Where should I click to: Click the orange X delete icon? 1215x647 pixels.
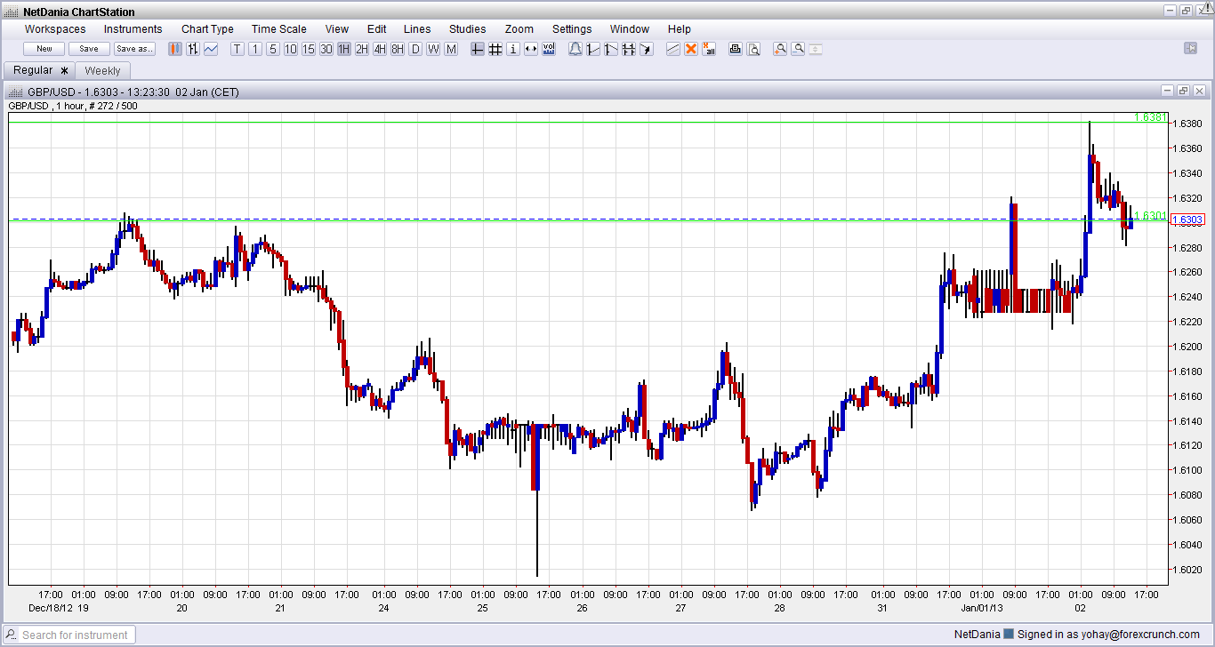tap(691, 49)
